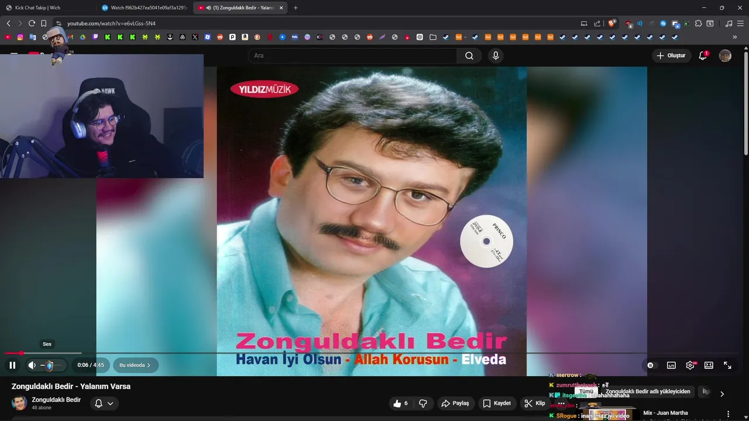Share the video via Paylaş

455,403
